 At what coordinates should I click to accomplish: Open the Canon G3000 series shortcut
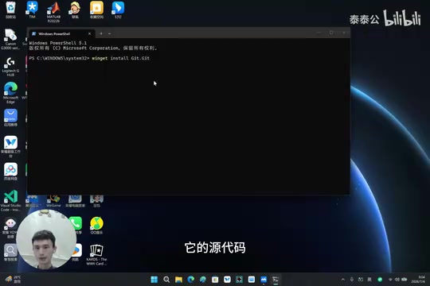[x=10, y=39]
